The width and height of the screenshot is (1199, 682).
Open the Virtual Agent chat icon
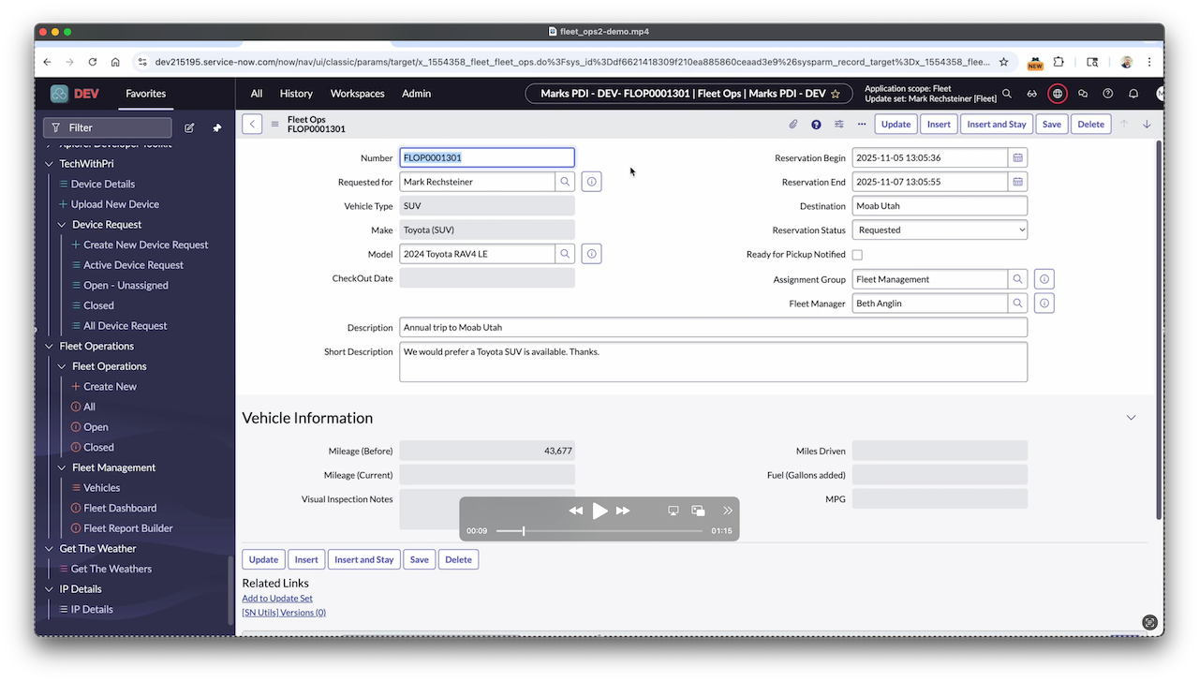(1082, 94)
